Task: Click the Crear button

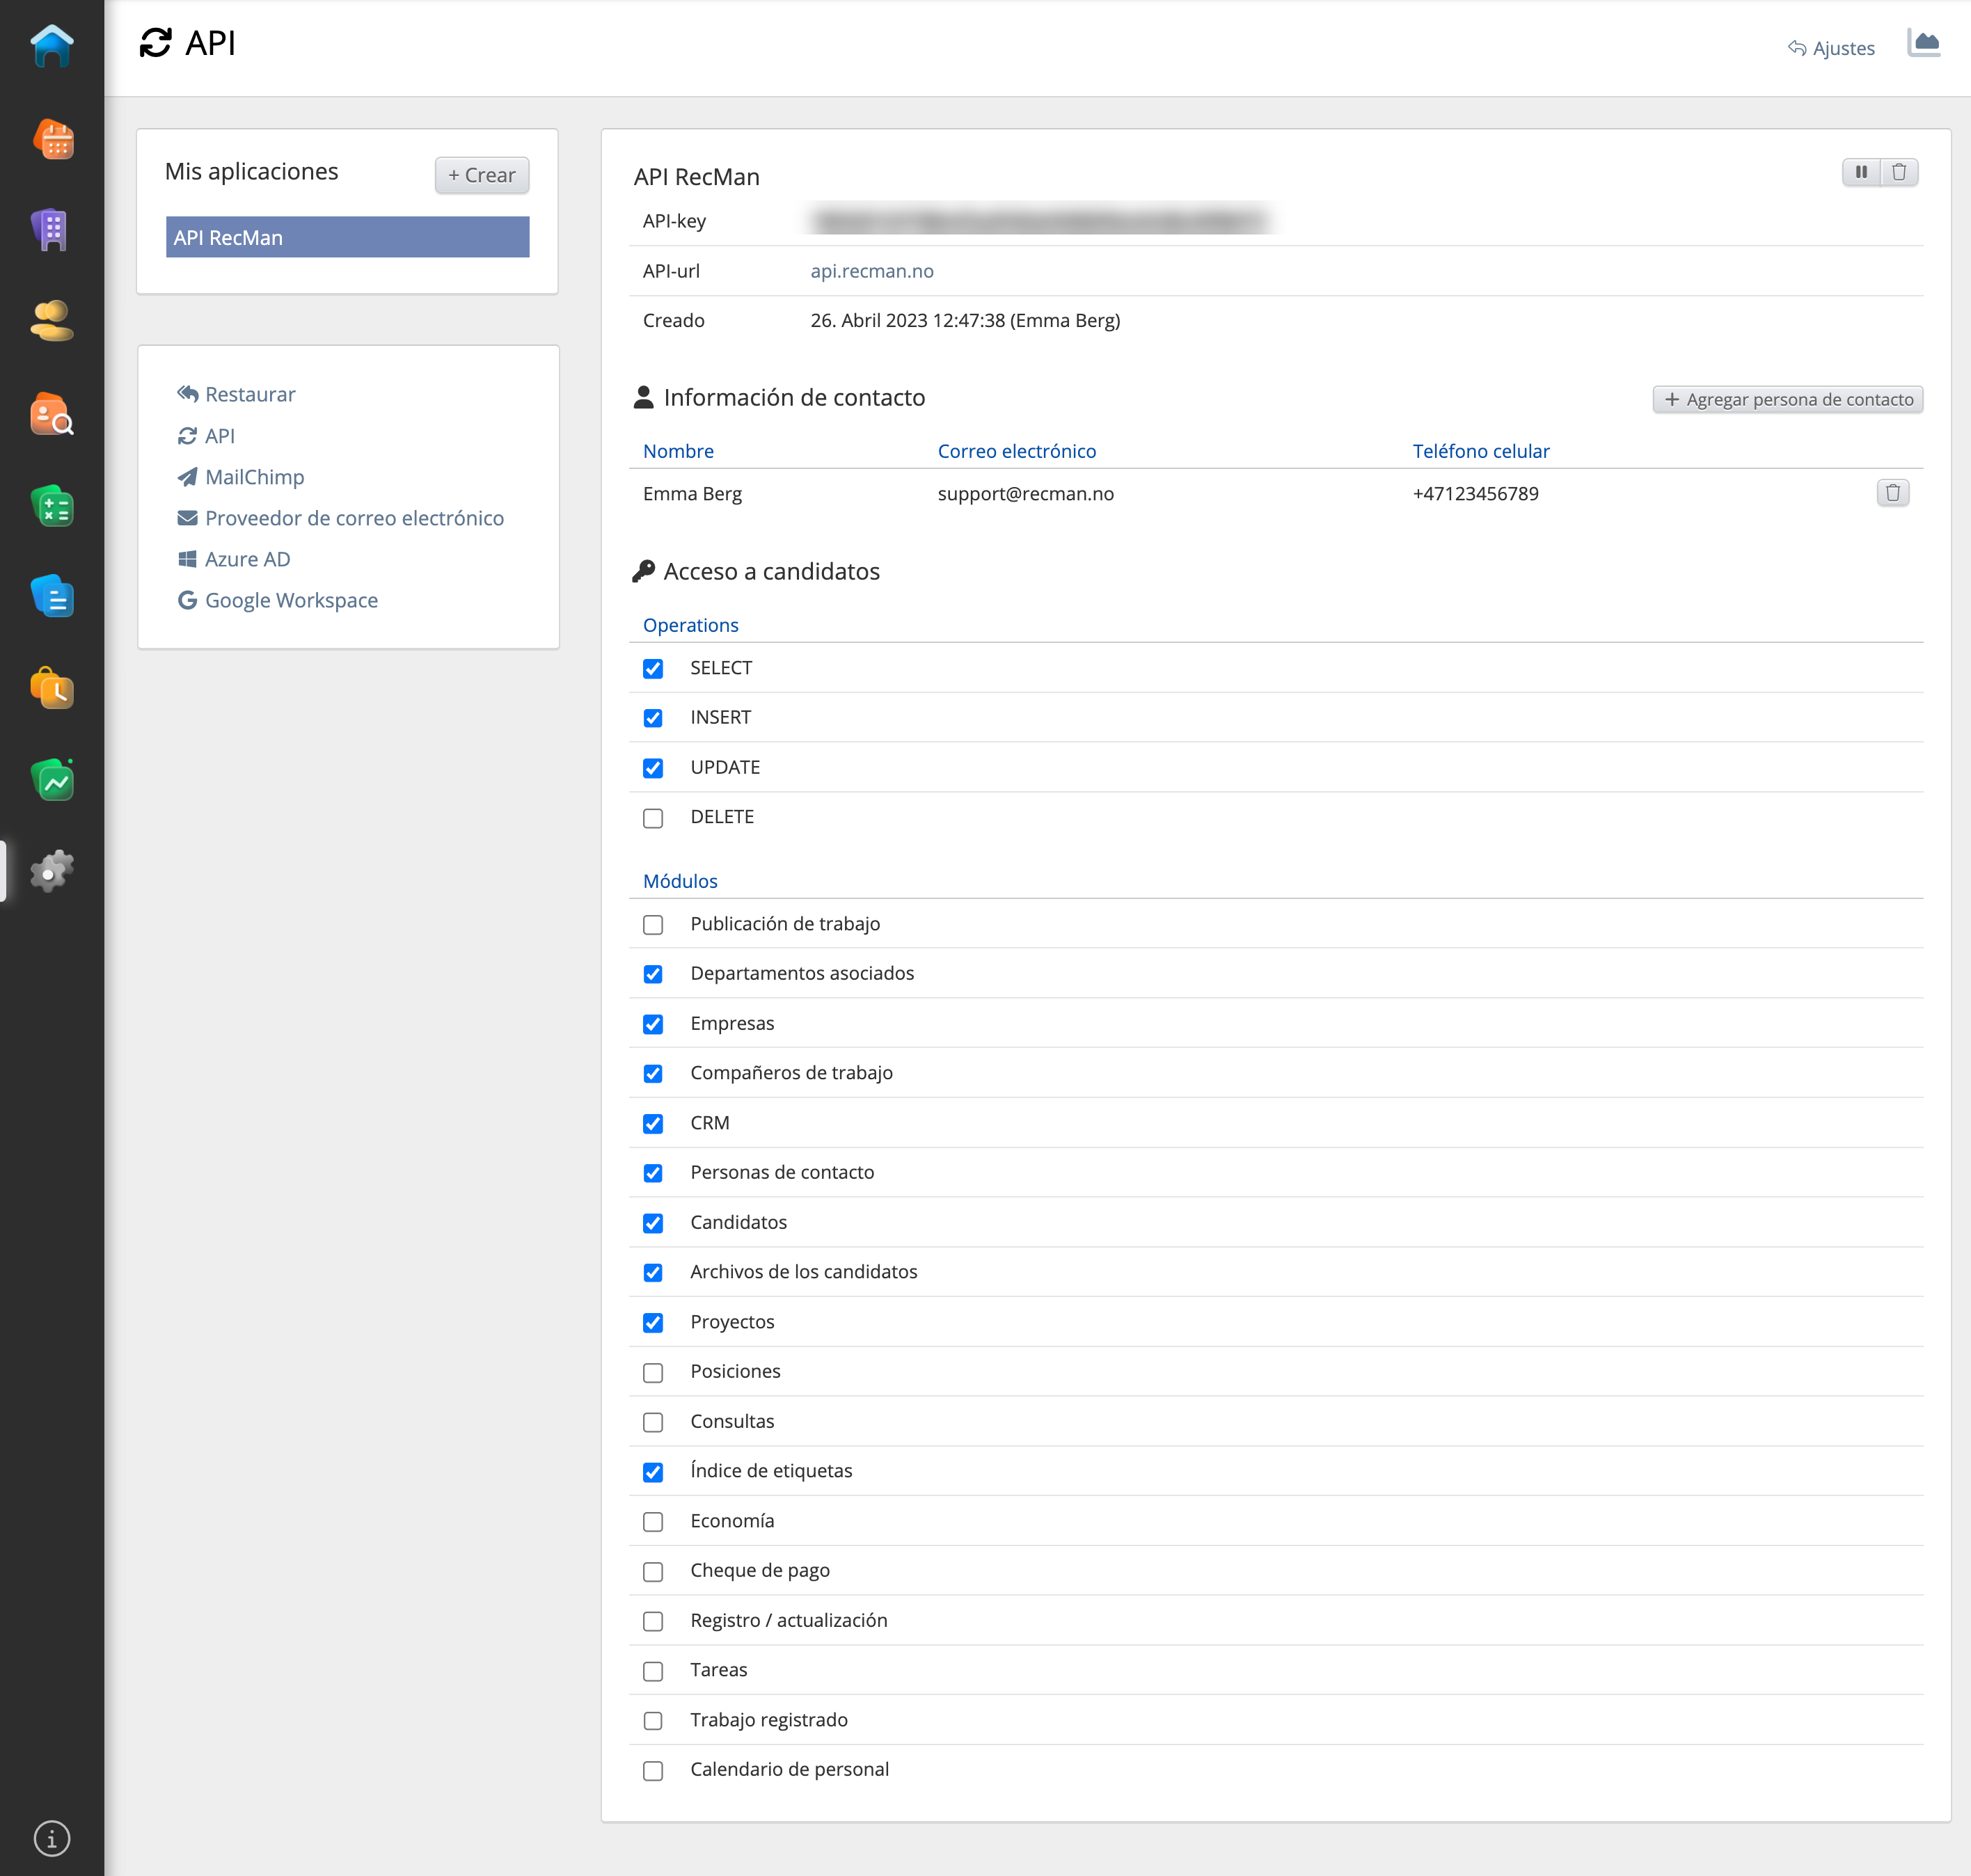Action: (481, 175)
